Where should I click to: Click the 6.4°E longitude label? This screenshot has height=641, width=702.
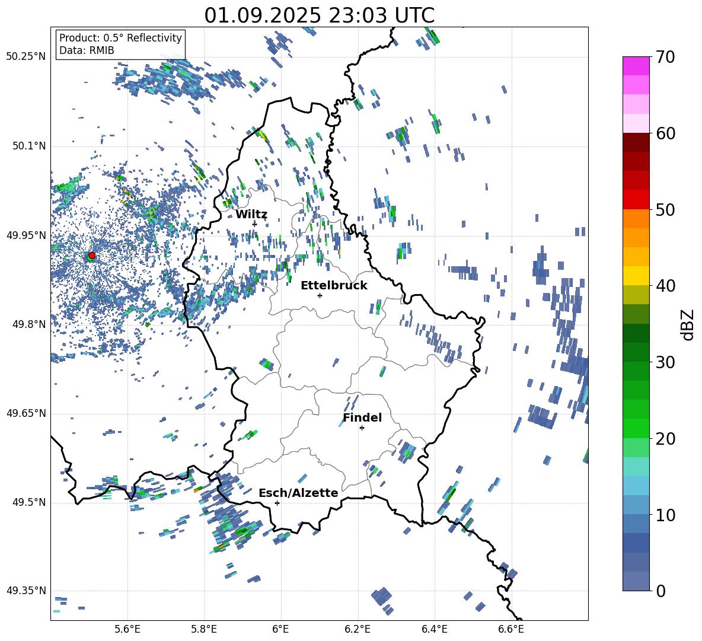click(x=434, y=629)
